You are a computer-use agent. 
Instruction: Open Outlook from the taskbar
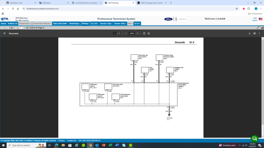pyautogui.click(x=97, y=145)
